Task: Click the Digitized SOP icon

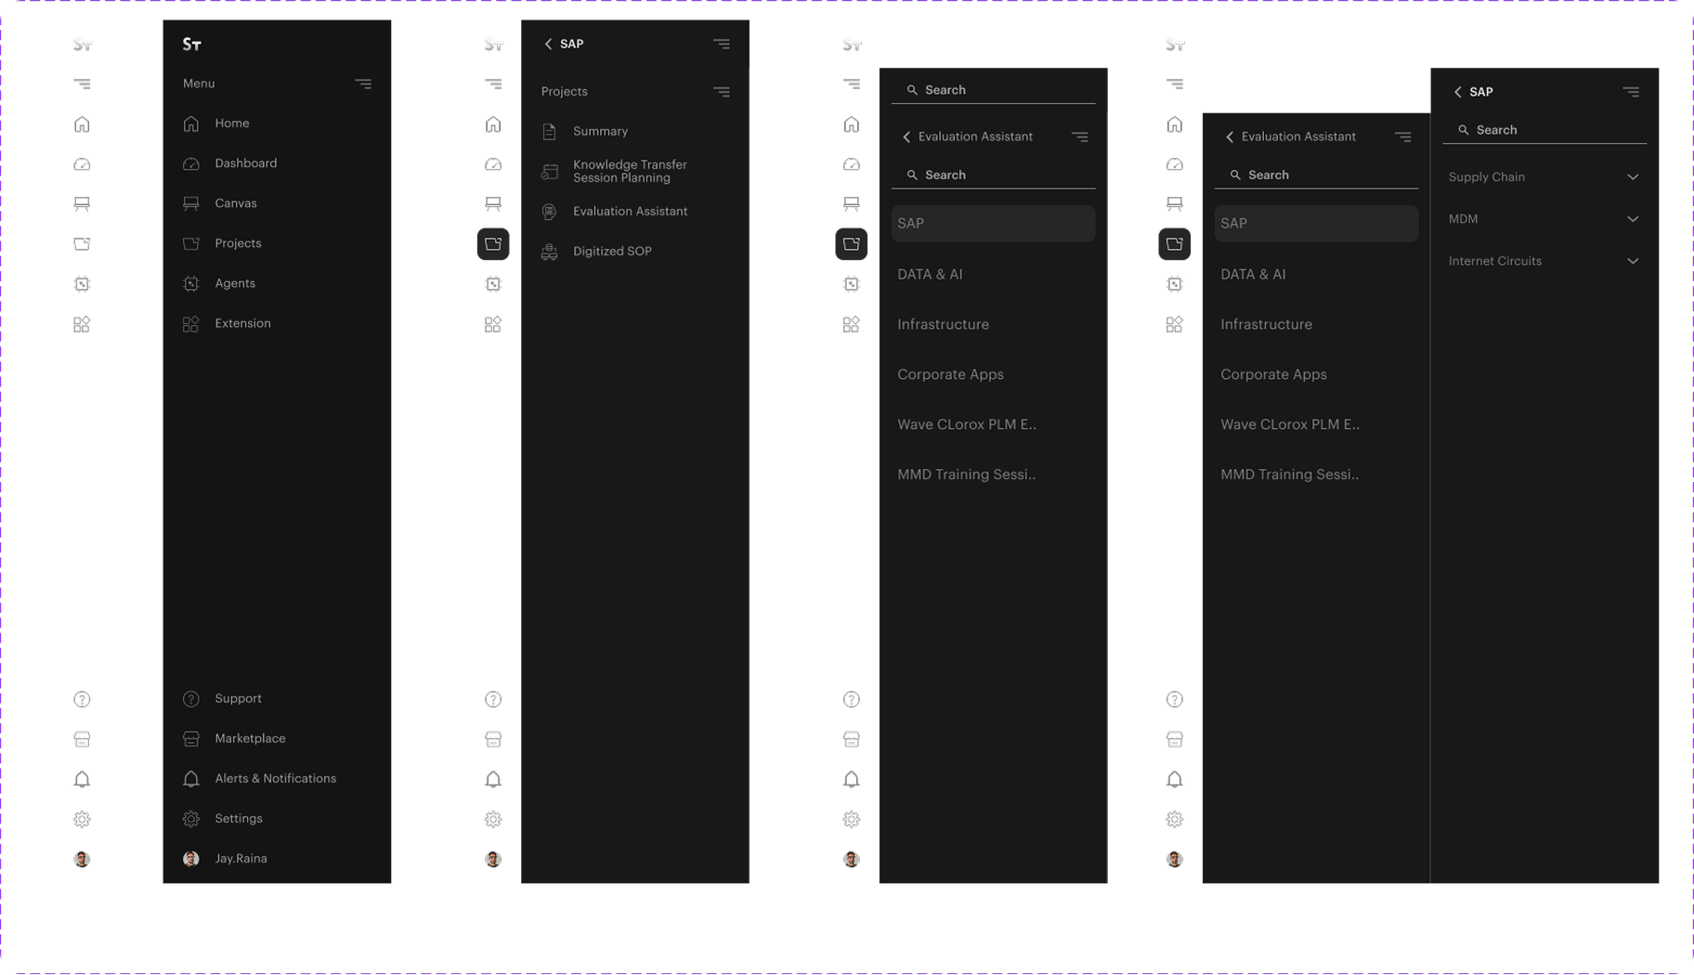Action: click(x=550, y=252)
